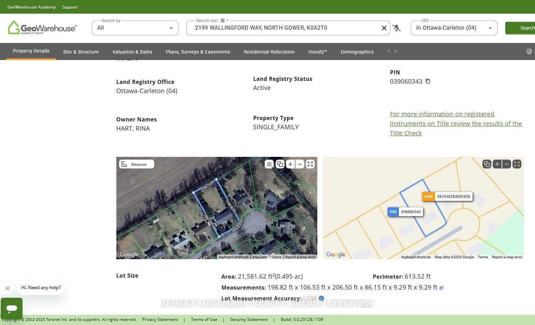The image size is (535, 325).
Task: Click the SINGLE_FAMILY property type value
Action: (276, 127)
